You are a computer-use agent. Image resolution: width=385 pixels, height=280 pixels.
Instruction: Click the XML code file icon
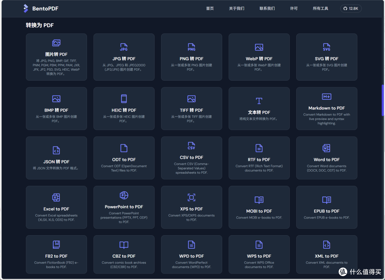point(327,244)
